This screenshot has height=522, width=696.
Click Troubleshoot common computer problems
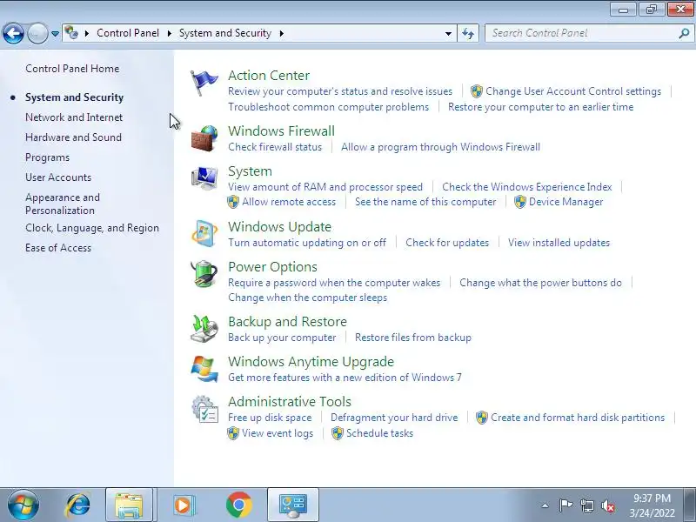[329, 107]
